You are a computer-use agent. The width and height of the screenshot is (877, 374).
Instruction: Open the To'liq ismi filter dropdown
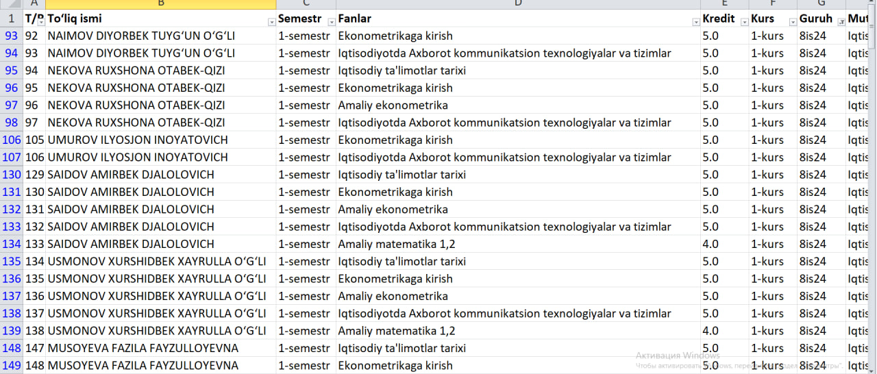(271, 22)
